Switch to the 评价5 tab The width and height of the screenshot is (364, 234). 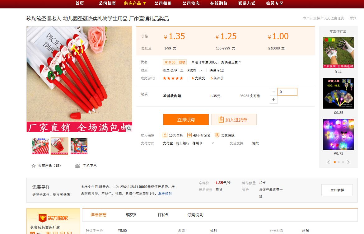(x=163, y=215)
